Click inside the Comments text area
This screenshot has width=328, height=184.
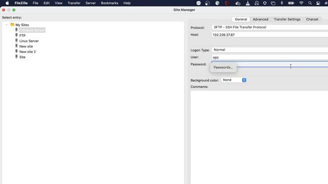259,137
